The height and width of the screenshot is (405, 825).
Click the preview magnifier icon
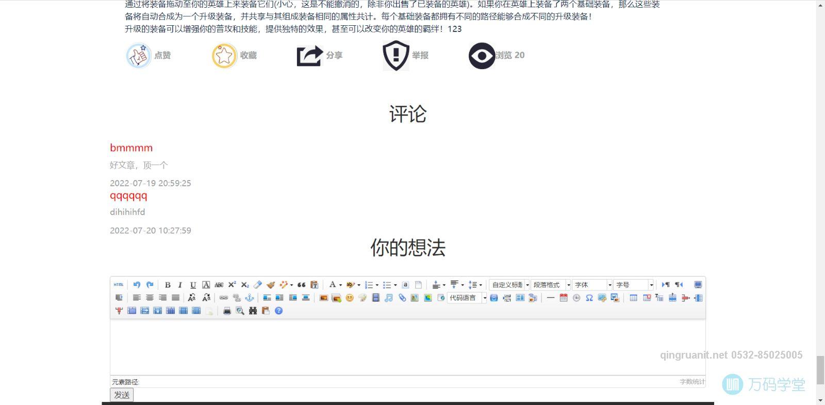point(240,311)
